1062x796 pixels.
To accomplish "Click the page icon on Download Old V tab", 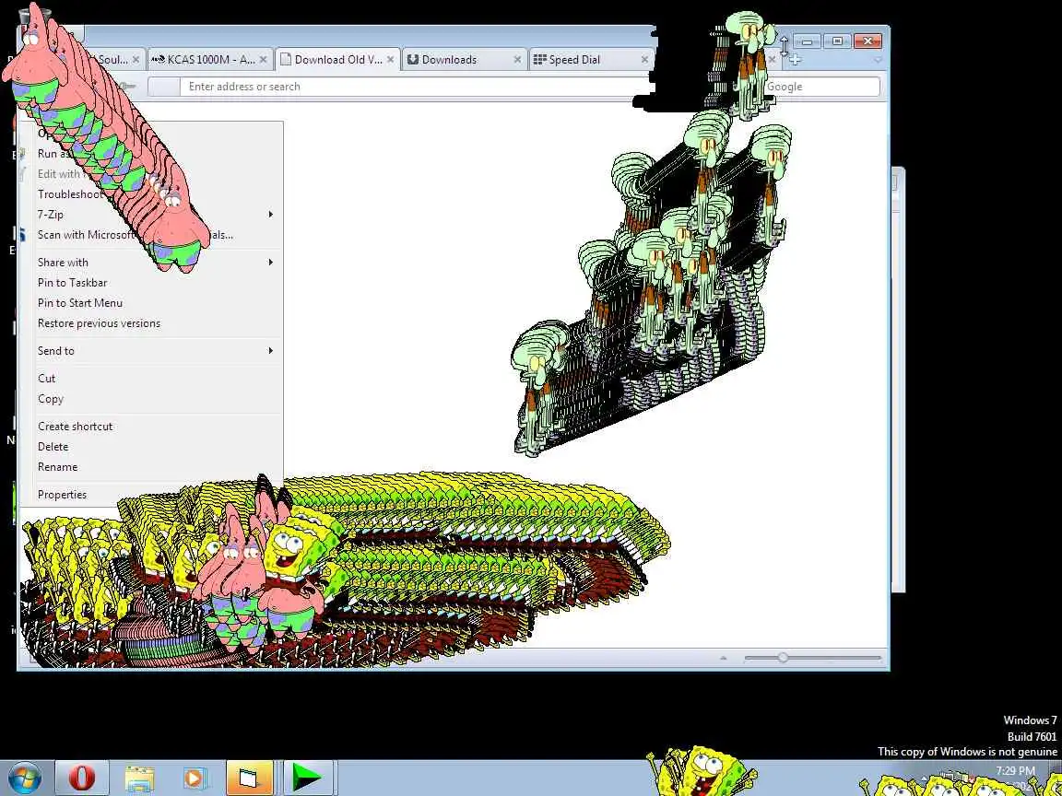I will pos(285,60).
